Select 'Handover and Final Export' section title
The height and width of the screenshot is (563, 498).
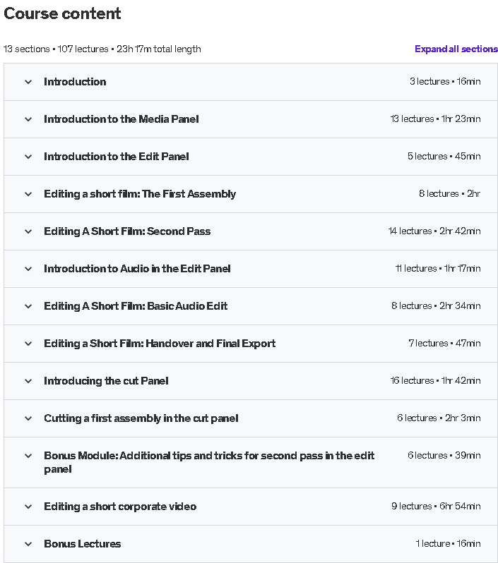click(x=160, y=344)
